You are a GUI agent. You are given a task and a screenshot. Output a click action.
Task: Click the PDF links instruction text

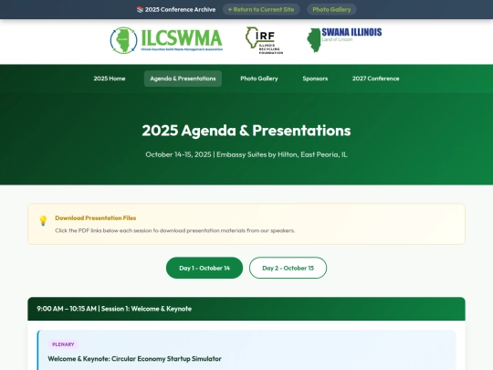174,230
